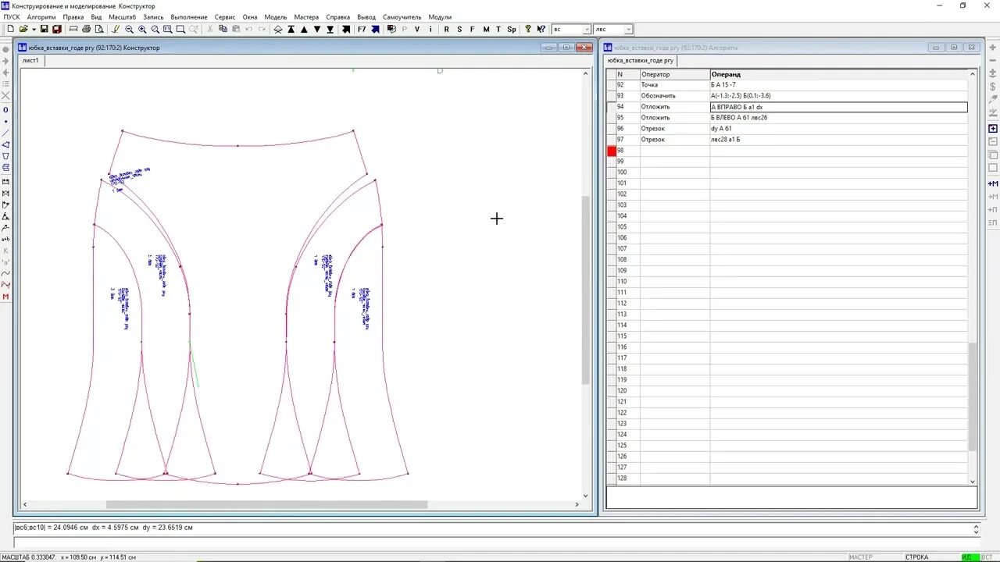The height and width of the screenshot is (562, 1000).
Task: Click operand 'dy А 61' in row 96
Action: [838, 129]
